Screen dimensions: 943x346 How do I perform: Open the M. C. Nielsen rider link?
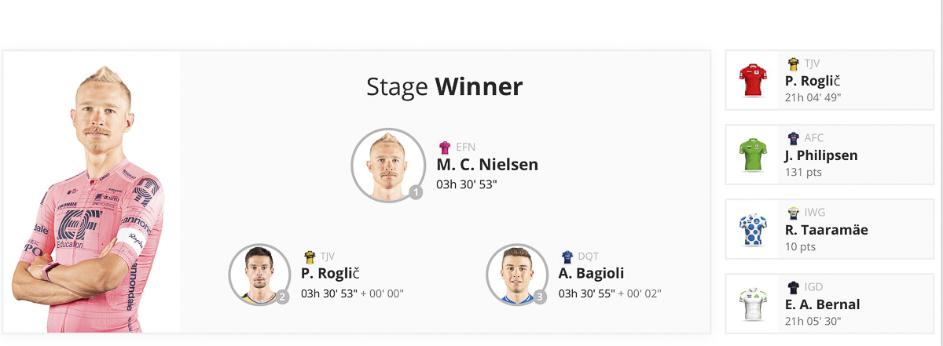click(x=487, y=165)
